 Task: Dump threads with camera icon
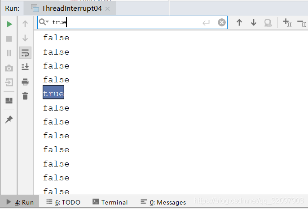tap(9, 68)
